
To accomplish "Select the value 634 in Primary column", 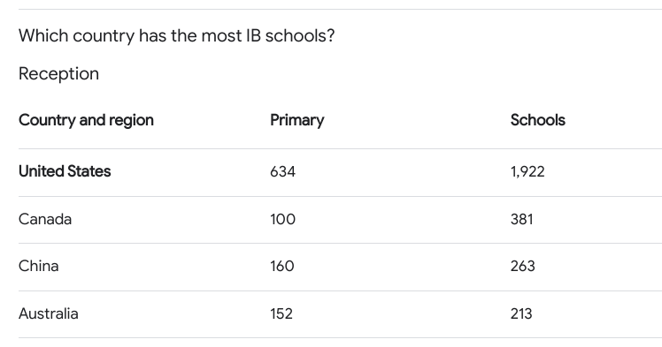I will [283, 172].
